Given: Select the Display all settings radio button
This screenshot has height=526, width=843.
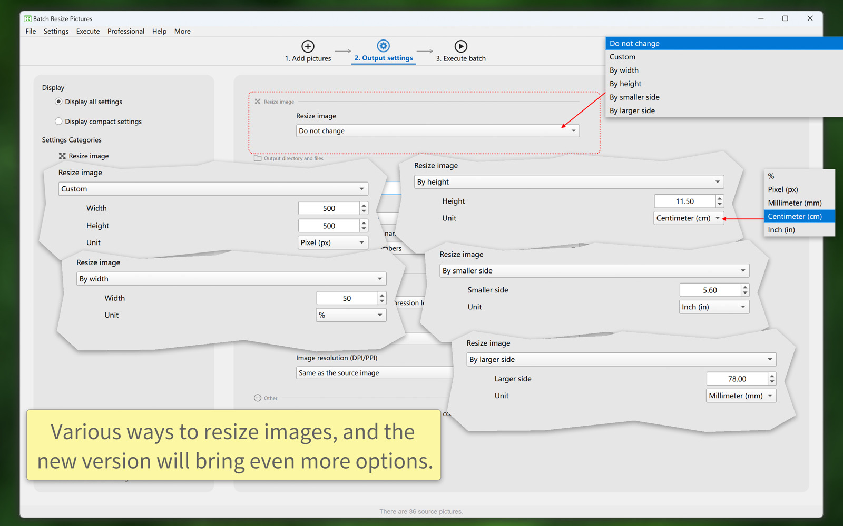Looking at the screenshot, I should pos(58,102).
